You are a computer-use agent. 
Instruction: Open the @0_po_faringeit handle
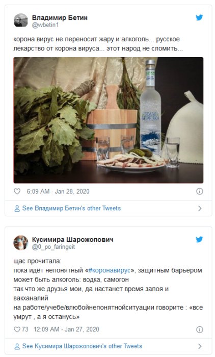53,247
